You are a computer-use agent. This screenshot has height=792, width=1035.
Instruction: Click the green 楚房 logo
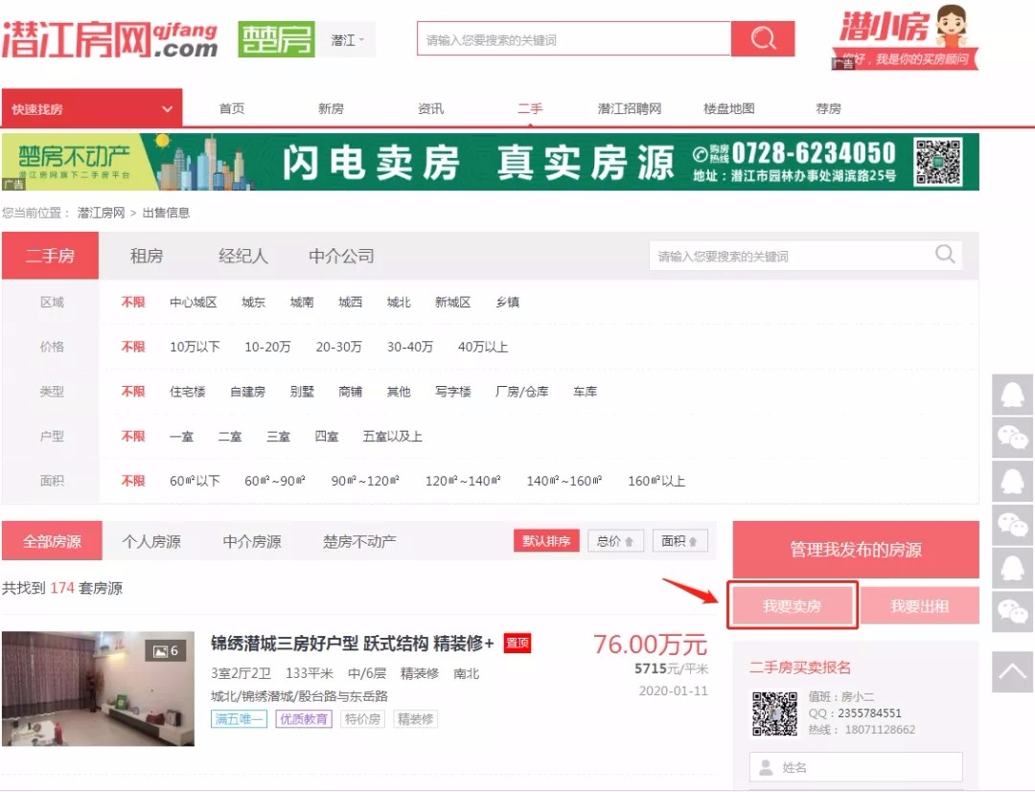(x=276, y=39)
